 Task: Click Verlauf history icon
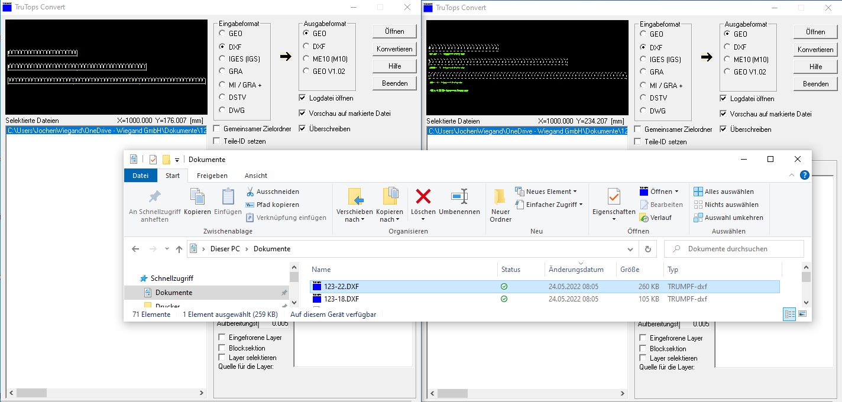645,218
